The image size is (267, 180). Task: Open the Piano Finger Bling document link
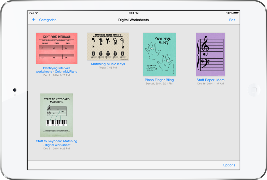(159, 80)
